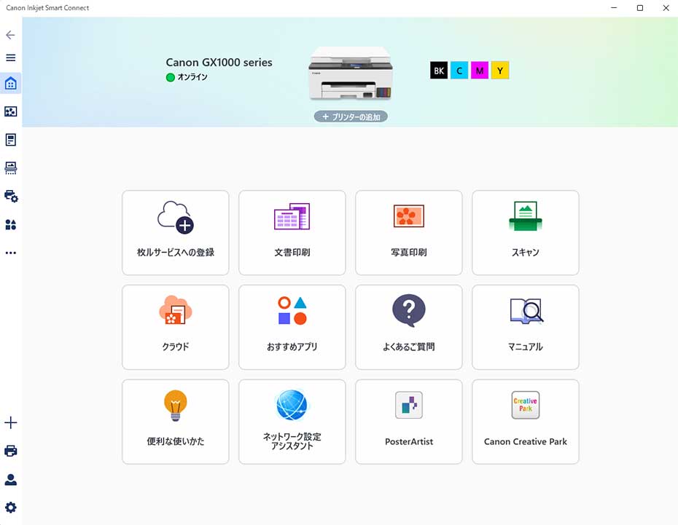678x525 pixels.
Task: Click the Canon GX1000 series name
Action: click(x=219, y=63)
